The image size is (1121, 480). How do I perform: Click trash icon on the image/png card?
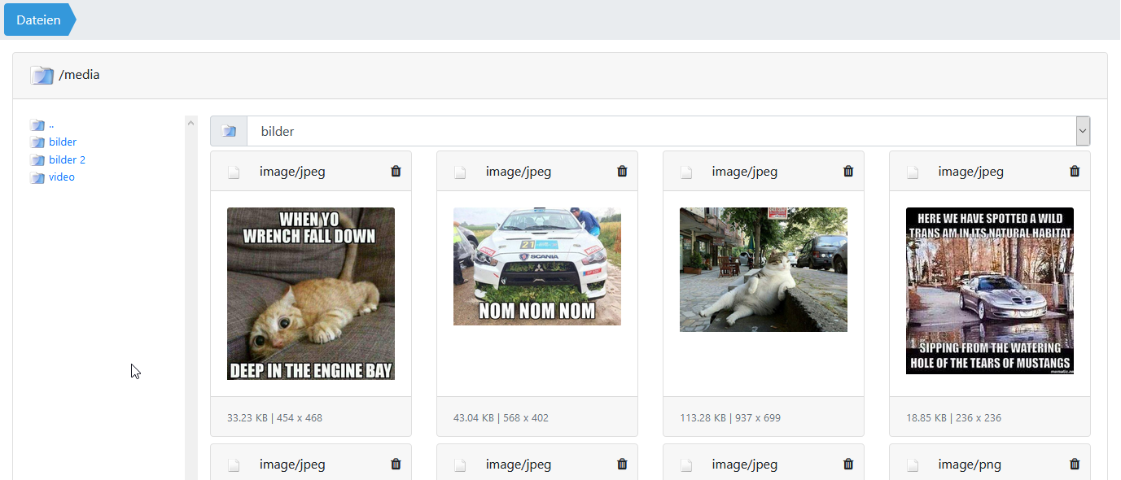point(1075,464)
